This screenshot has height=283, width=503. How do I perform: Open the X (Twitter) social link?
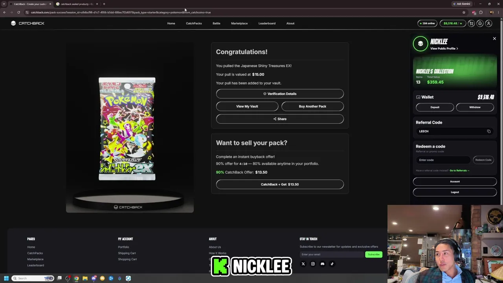303,264
